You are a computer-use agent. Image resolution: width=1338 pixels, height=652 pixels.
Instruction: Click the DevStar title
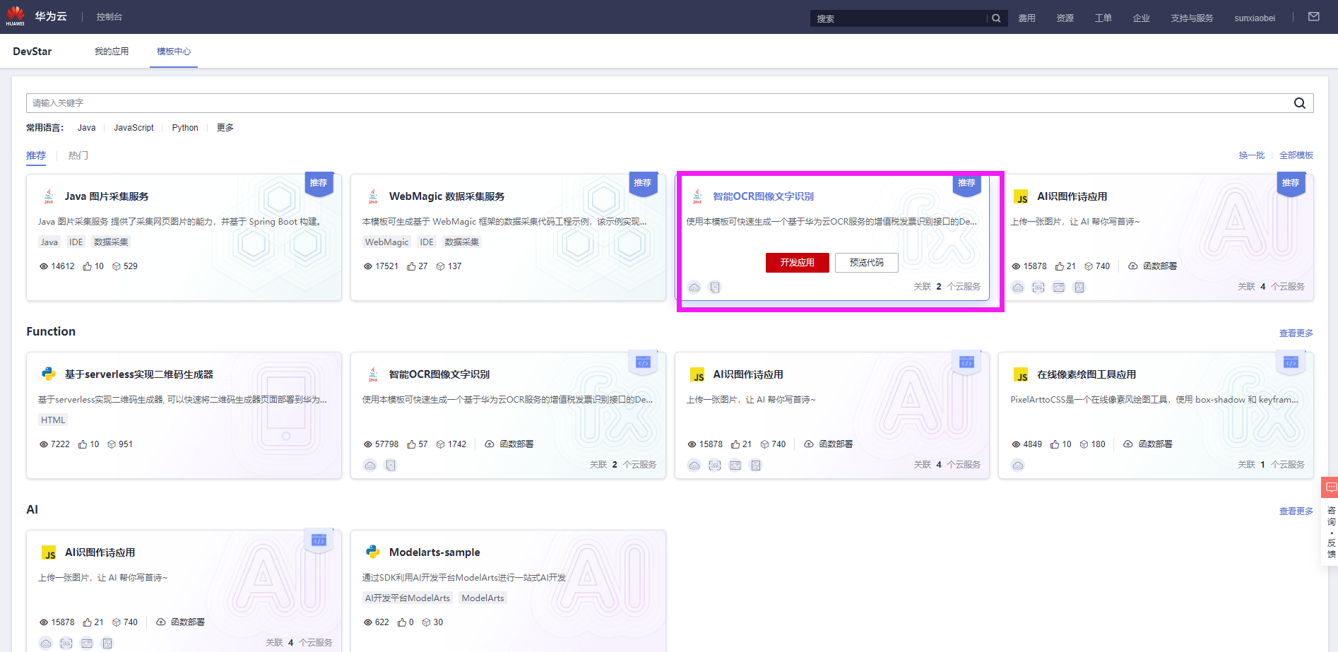[x=32, y=52]
